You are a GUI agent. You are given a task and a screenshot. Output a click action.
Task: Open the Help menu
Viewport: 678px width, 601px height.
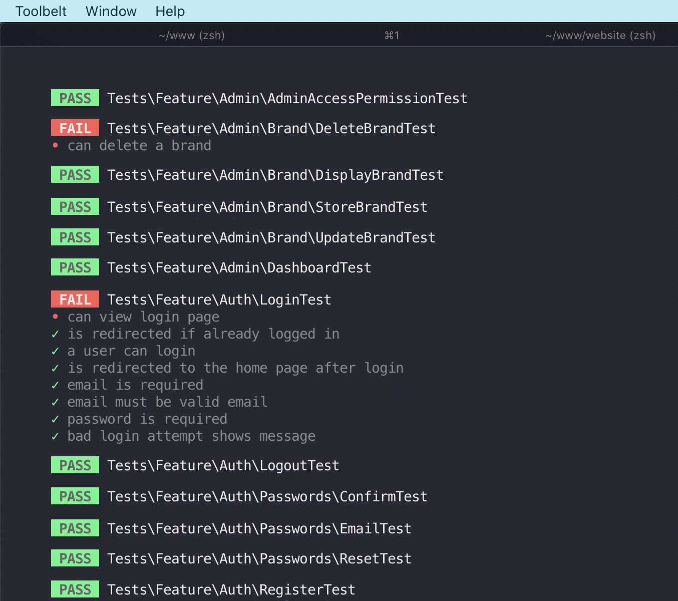coord(170,11)
